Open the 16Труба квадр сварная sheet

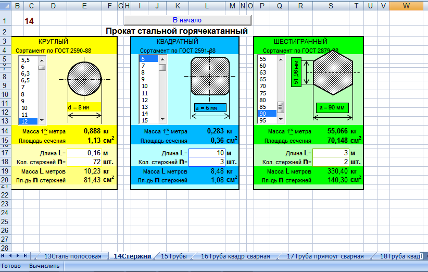pyautogui.click(x=235, y=256)
